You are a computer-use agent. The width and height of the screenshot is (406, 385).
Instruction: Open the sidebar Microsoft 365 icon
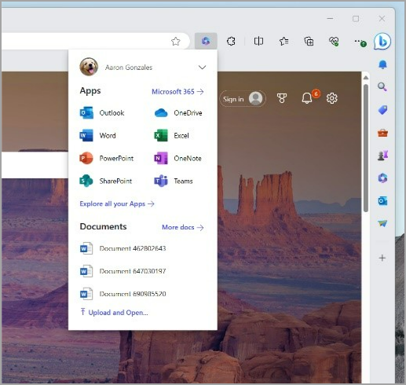click(x=382, y=178)
